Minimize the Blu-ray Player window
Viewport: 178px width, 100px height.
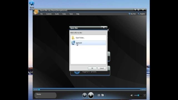(x=135, y=10)
